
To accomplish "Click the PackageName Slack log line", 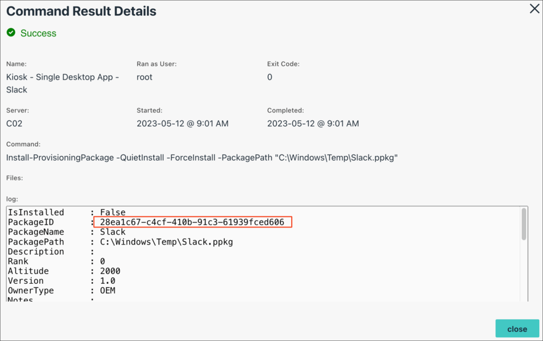I will click(x=67, y=232).
